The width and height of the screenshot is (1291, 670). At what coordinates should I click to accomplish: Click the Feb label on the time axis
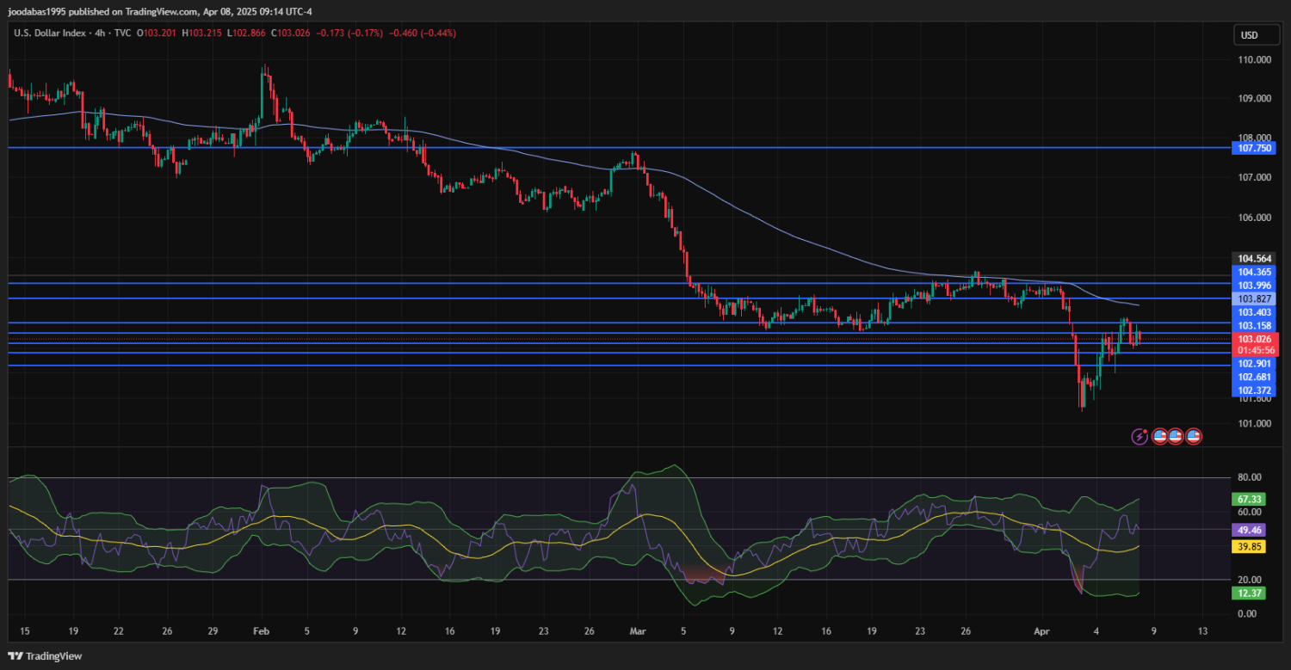coord(260,631)
